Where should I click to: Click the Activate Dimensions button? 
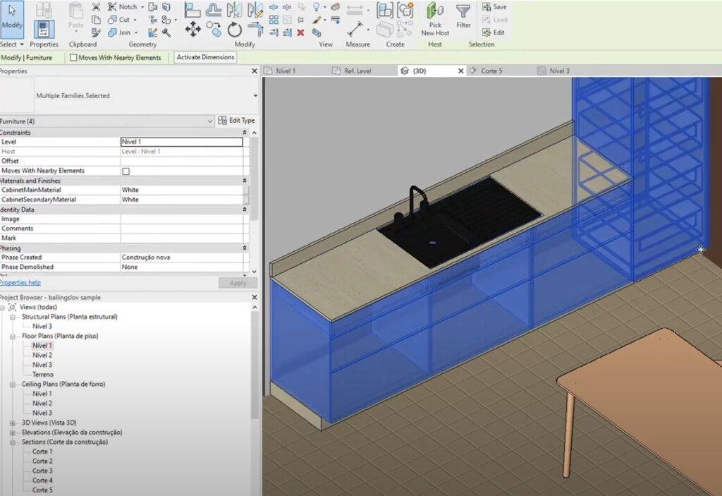point(204,57)
